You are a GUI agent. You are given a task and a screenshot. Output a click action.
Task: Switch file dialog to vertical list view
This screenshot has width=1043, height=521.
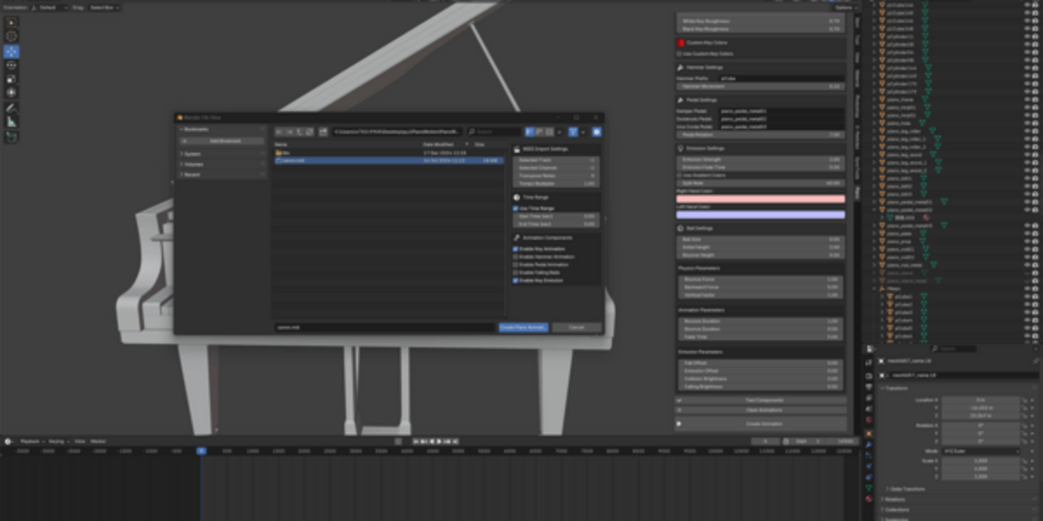529,132
